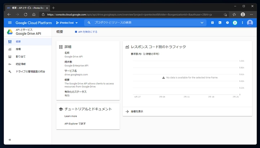Collapse the sidebar with bottom arrow
The width and height of the screenshot is (260, 148).
(x=10, y=140)
